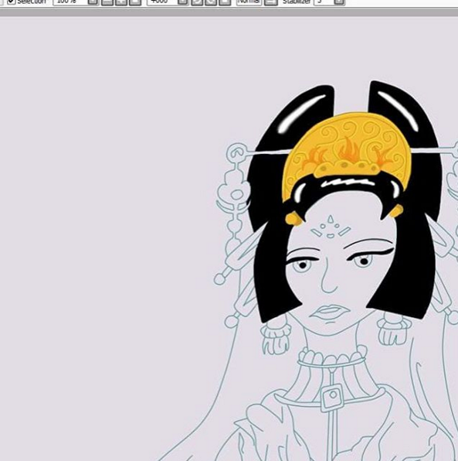Click the gray bar below the toolbar
The width and height of the screenshot is (458, 461).
(x=229, y=12)
